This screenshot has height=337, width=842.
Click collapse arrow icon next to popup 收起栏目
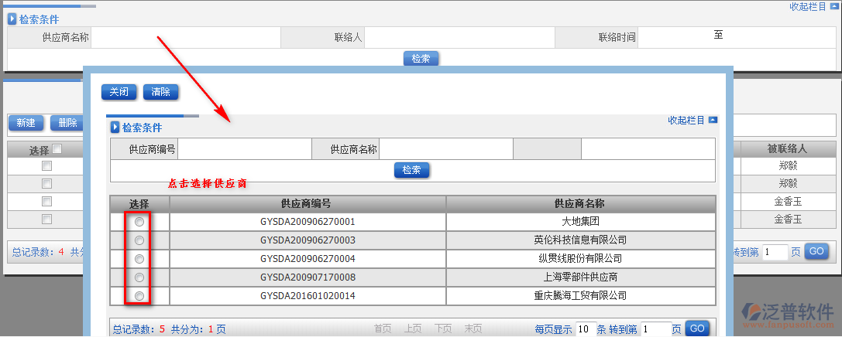tap(713, 120)
